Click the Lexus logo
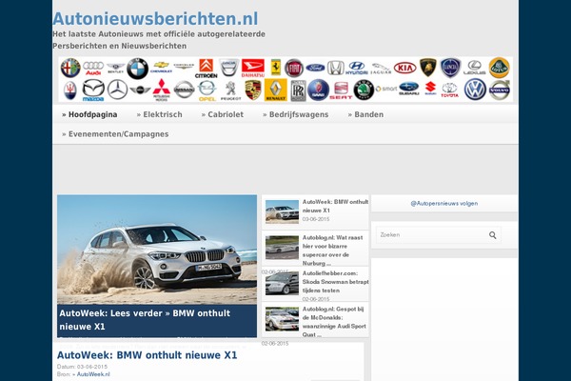 [x=475, y=68]
